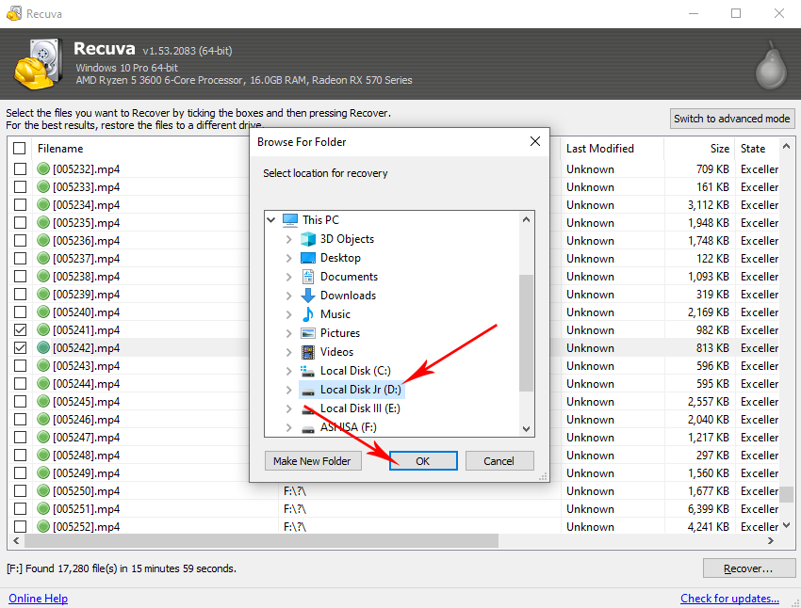Select the 3D Objects cube icon
The image size is (801, 608).
point(308,239)
